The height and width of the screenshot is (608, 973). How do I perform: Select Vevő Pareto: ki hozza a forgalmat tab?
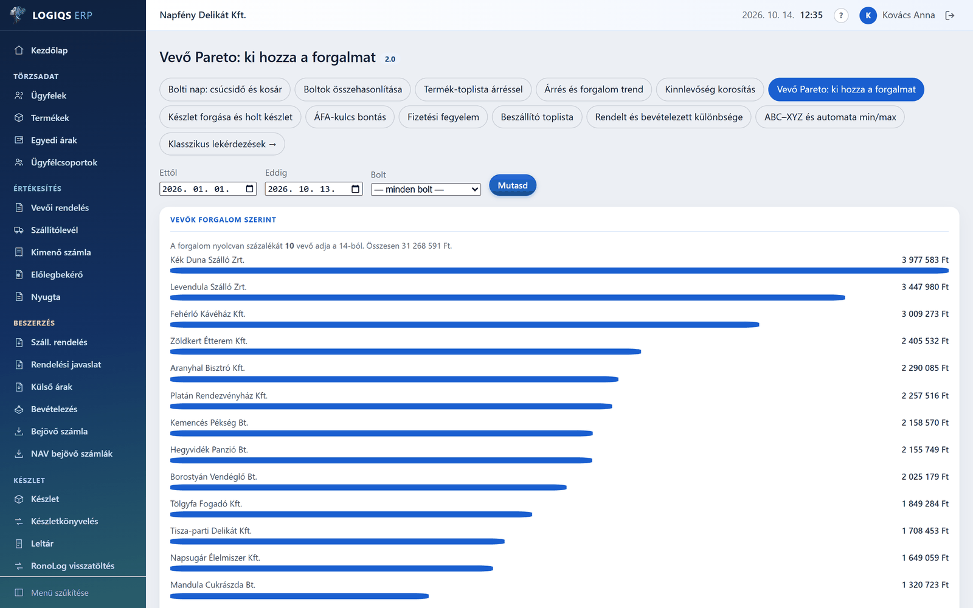(846, 89)
